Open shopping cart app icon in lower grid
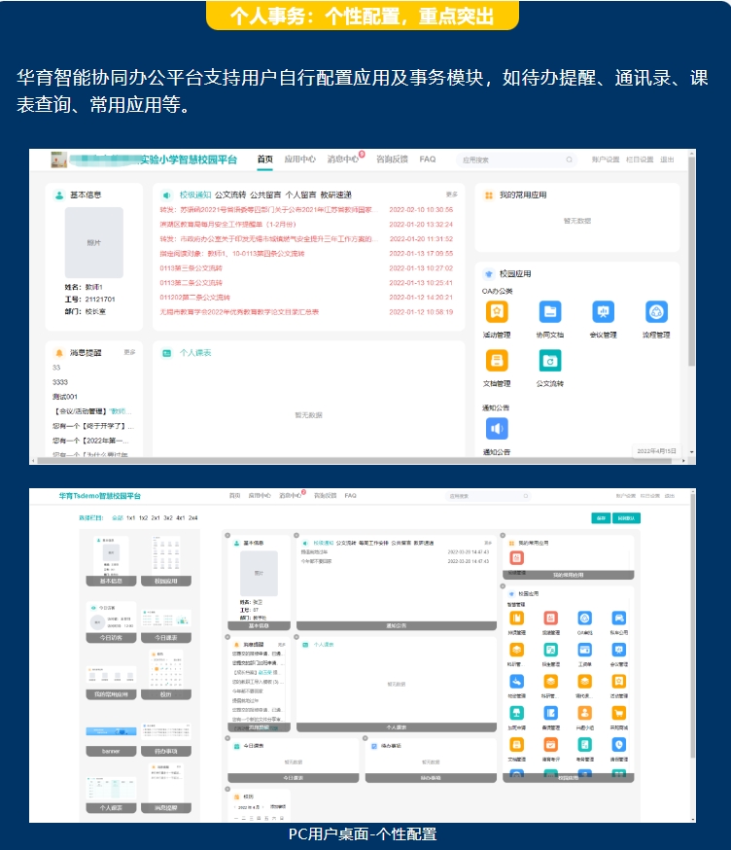Image resolution: width=731 pixels, height=850 pixels. [x=619, y=713]
